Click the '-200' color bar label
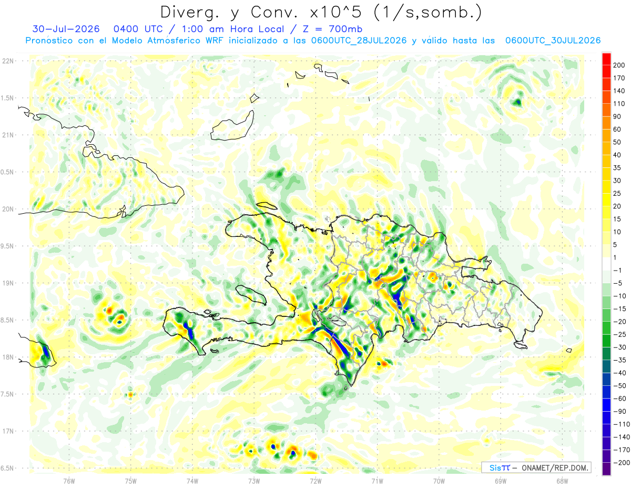This screenshot has height=488, width=631. pyautogui.click(x=622, y=463)
